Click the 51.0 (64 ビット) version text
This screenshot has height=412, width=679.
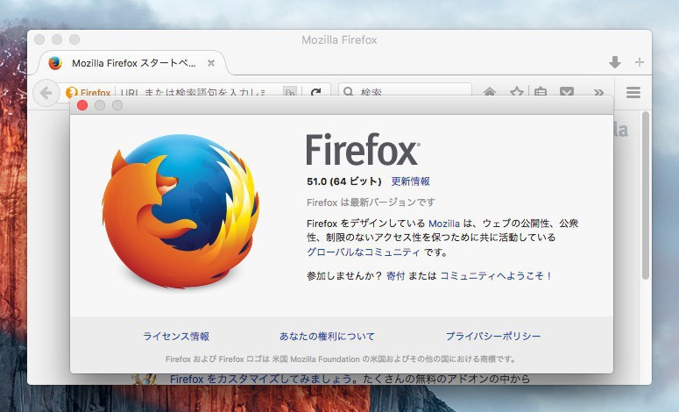(x=343, y=181)
